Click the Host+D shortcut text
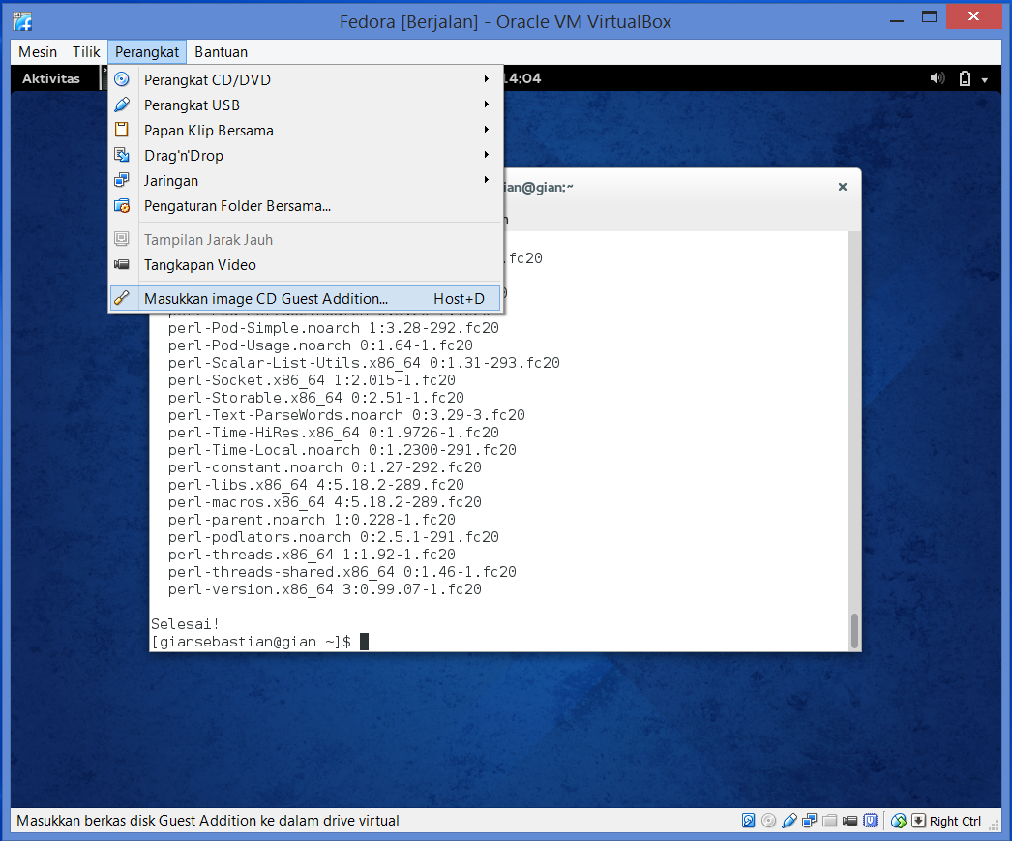The width and height of the screenshot is (1012, 841). click(459, 299)
